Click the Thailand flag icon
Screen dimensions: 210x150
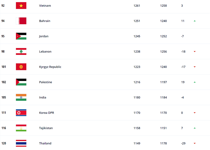(21, 143)
